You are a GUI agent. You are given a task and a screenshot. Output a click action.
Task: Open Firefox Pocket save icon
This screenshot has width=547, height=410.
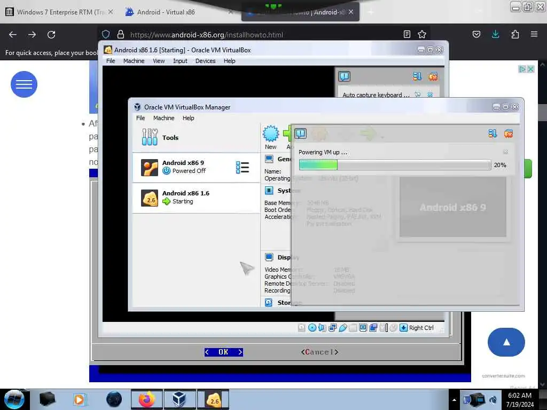pyautogui.click(x=476, y=34)
